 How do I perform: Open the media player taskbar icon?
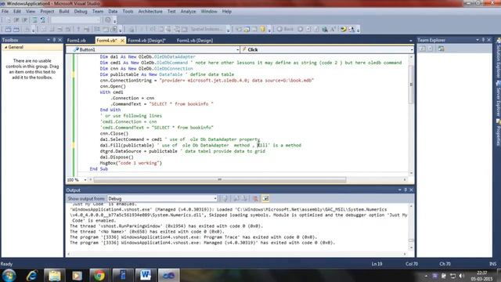(77, 275)
